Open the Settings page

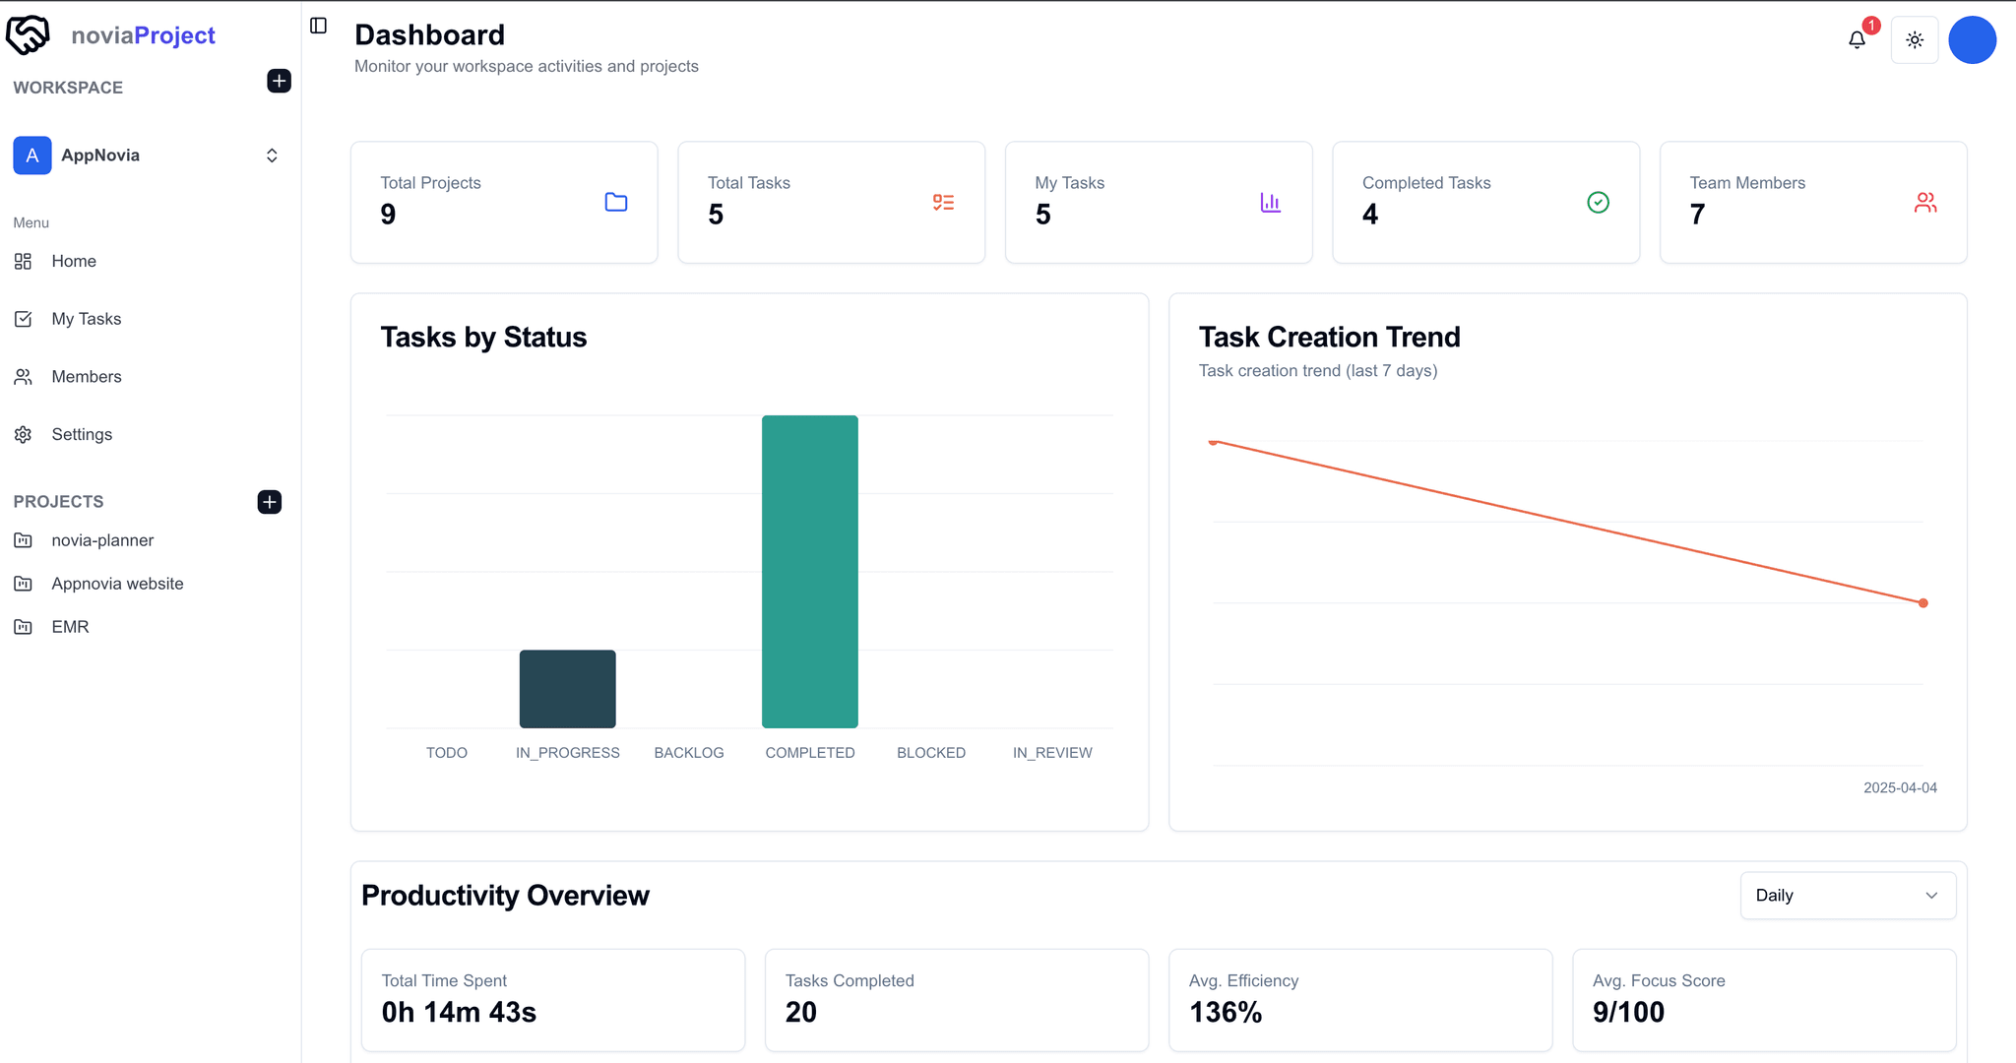tap(81, 435)
